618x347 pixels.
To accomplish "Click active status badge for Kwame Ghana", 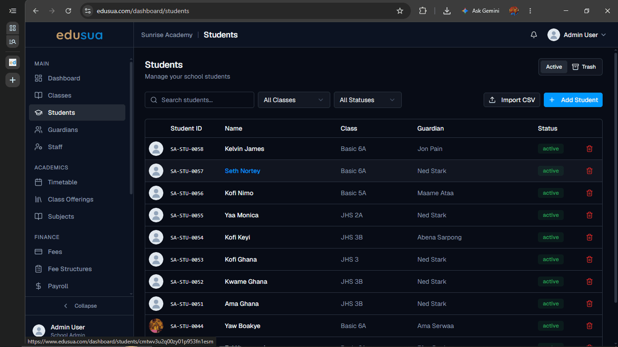I will click(551, 281).
